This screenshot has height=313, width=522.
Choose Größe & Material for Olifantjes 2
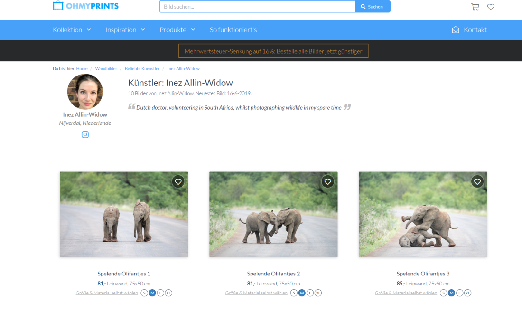(256, 293)
